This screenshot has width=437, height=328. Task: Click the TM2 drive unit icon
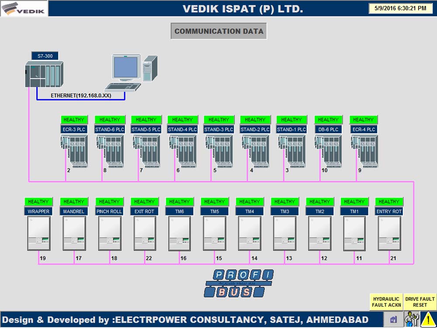click(x=320, y=234)
